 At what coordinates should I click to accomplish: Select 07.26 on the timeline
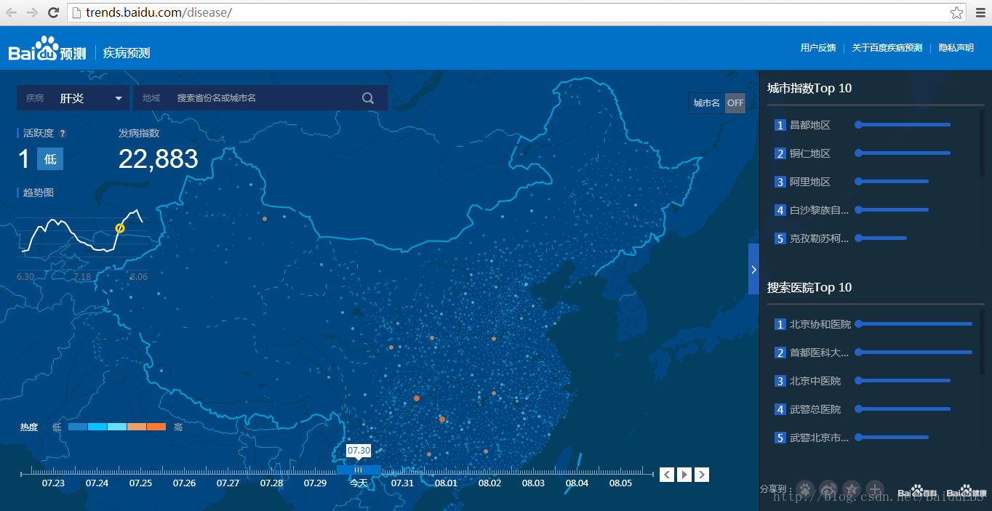coord(184,483)
